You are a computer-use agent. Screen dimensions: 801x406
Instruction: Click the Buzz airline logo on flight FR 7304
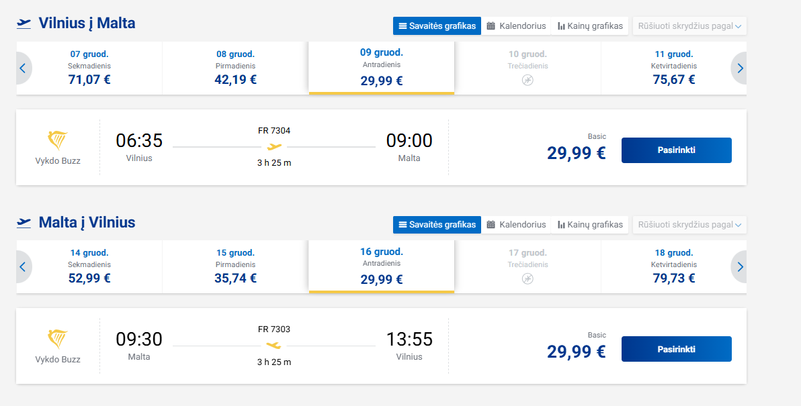pyautogui.click(x=58, y=140)
